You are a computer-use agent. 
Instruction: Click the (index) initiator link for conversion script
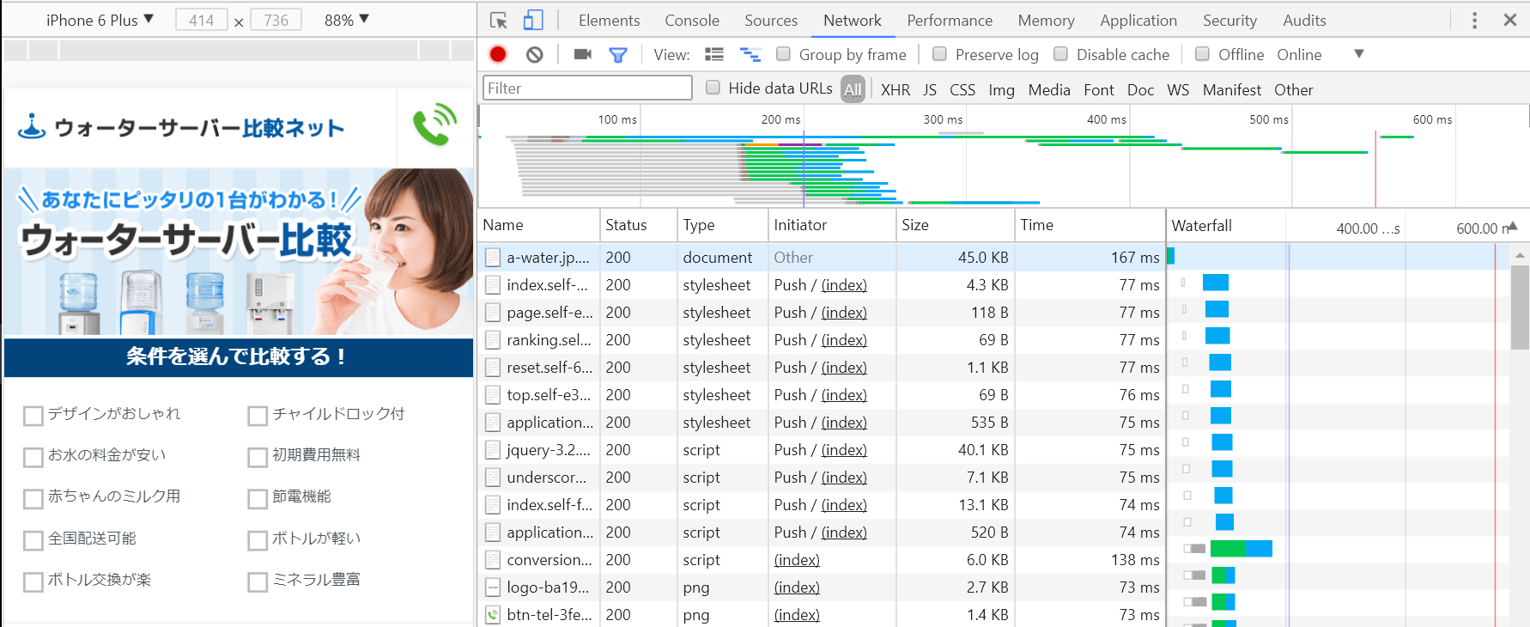[796, 560]
